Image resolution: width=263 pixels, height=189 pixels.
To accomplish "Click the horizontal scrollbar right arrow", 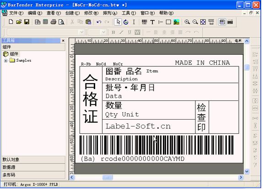I will tap(241, 177).
